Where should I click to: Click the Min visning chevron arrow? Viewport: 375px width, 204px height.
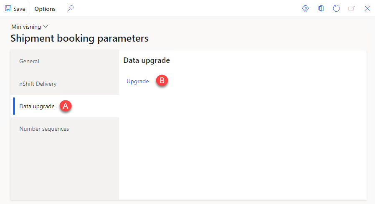click(46, 27)
